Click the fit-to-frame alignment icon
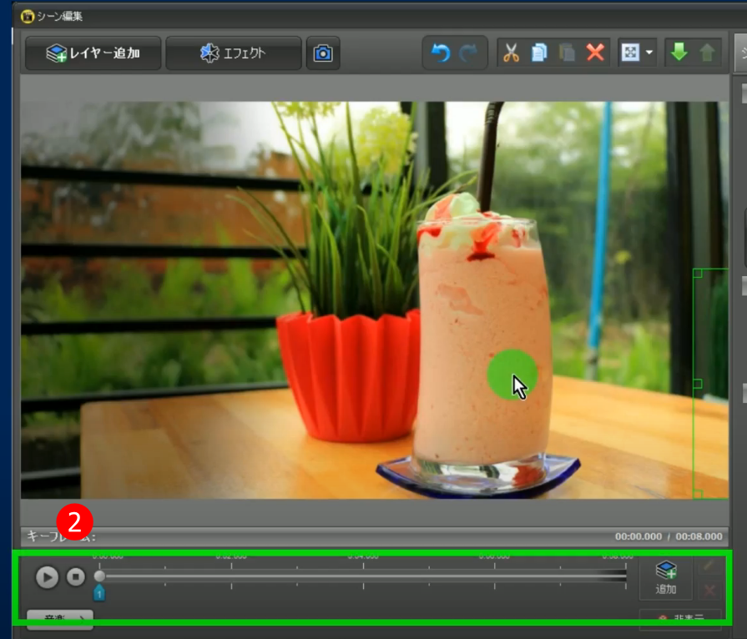This screenshot has width=747, height=639. (x=630, y=53)
